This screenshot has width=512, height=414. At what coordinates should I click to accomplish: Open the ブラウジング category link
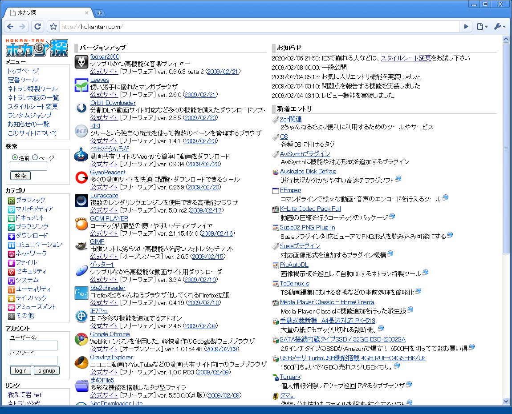(33, 227)
